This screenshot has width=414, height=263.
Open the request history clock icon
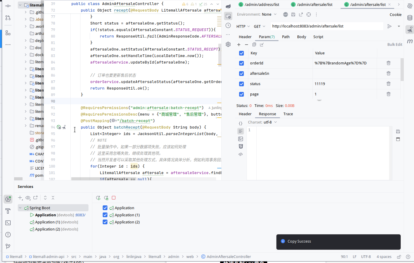tap(228, 25)
